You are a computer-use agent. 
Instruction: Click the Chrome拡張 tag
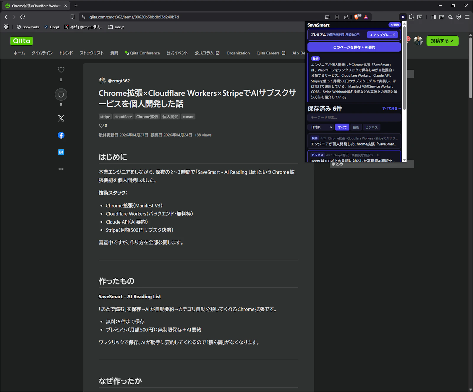(147, 117)
